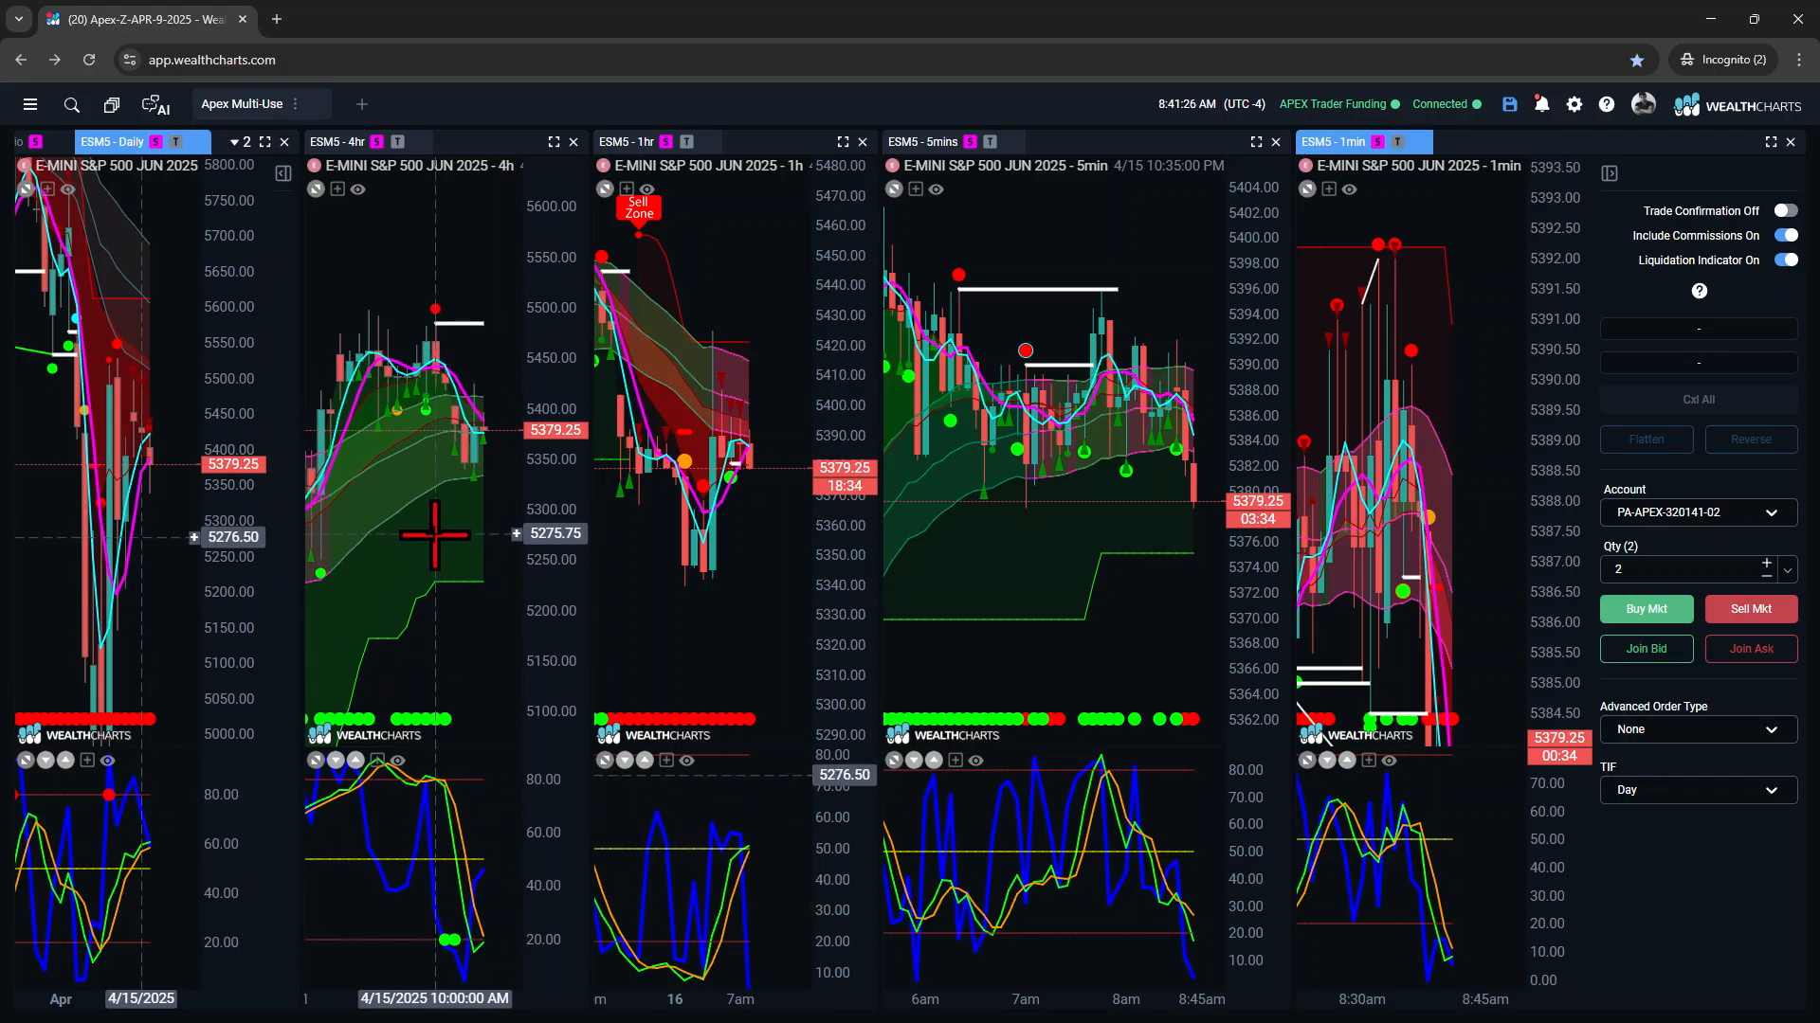Open the help question mark in top bar

click(x=1607, y=104)
